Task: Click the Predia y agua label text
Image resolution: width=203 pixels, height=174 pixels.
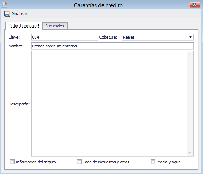Action: pyautogui.click(x=168, y=162)
